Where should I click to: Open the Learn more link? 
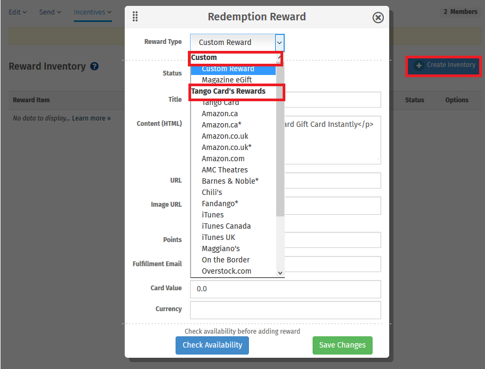[91, 118]
